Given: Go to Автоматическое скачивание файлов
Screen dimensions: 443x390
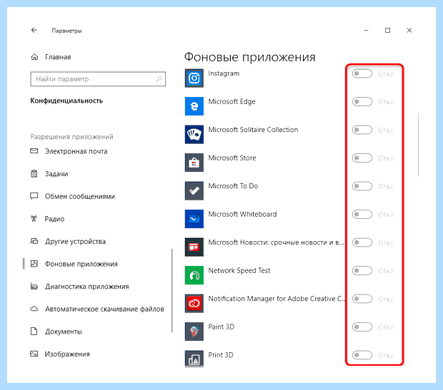Looking at the screenshot, I should pyautogui.click(x=104, y=309).
